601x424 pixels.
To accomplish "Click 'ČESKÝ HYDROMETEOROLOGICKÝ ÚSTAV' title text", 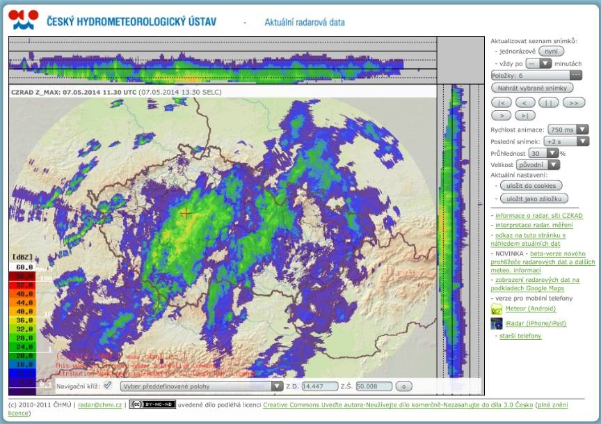I will tap(131, 21).
